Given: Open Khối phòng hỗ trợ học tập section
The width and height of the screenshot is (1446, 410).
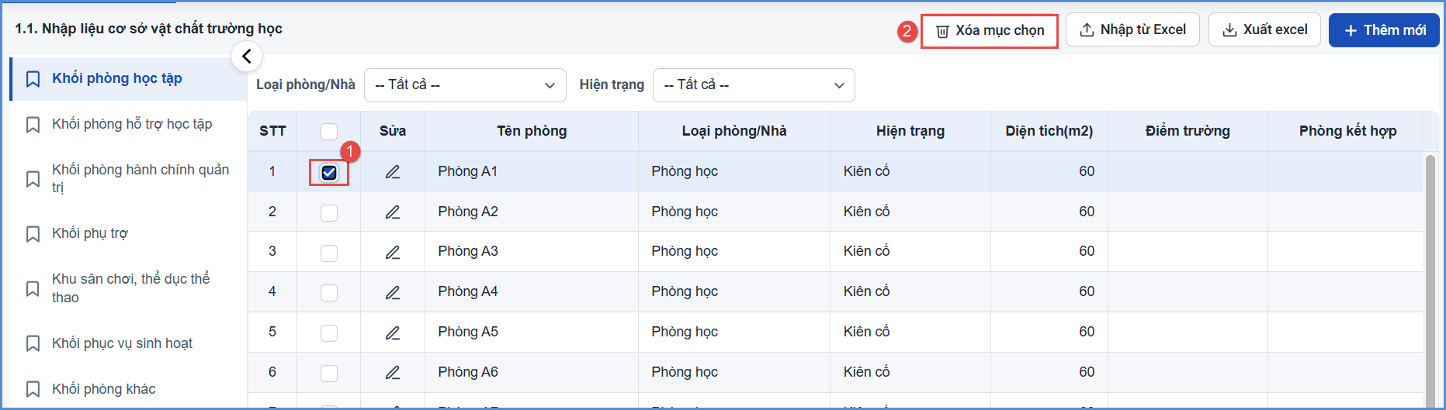Looking at the screenshot, I should [x=128, y=124].
